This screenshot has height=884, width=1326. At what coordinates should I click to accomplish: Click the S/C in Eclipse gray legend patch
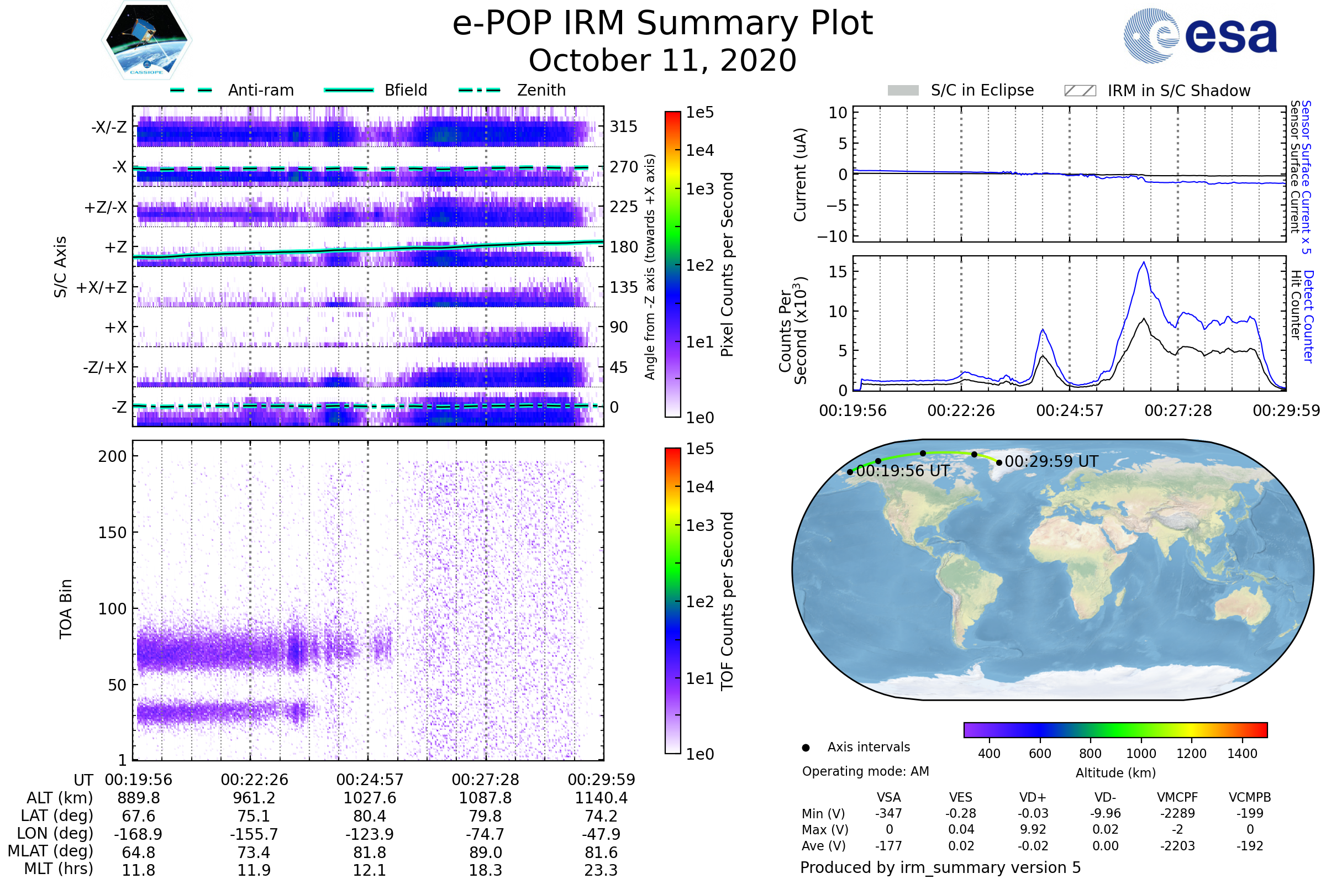(903, 91)
